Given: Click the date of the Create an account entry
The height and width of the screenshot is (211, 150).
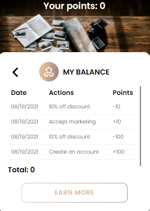Looking at the screenshot, I should coord(24,152).
